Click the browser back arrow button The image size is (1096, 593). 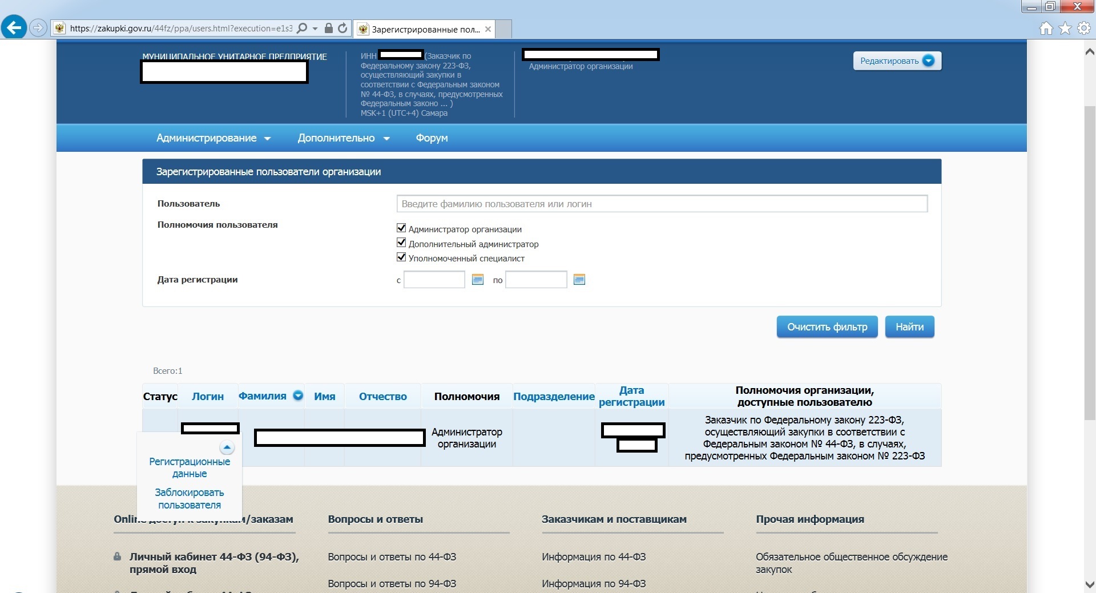tap(14, 27)
